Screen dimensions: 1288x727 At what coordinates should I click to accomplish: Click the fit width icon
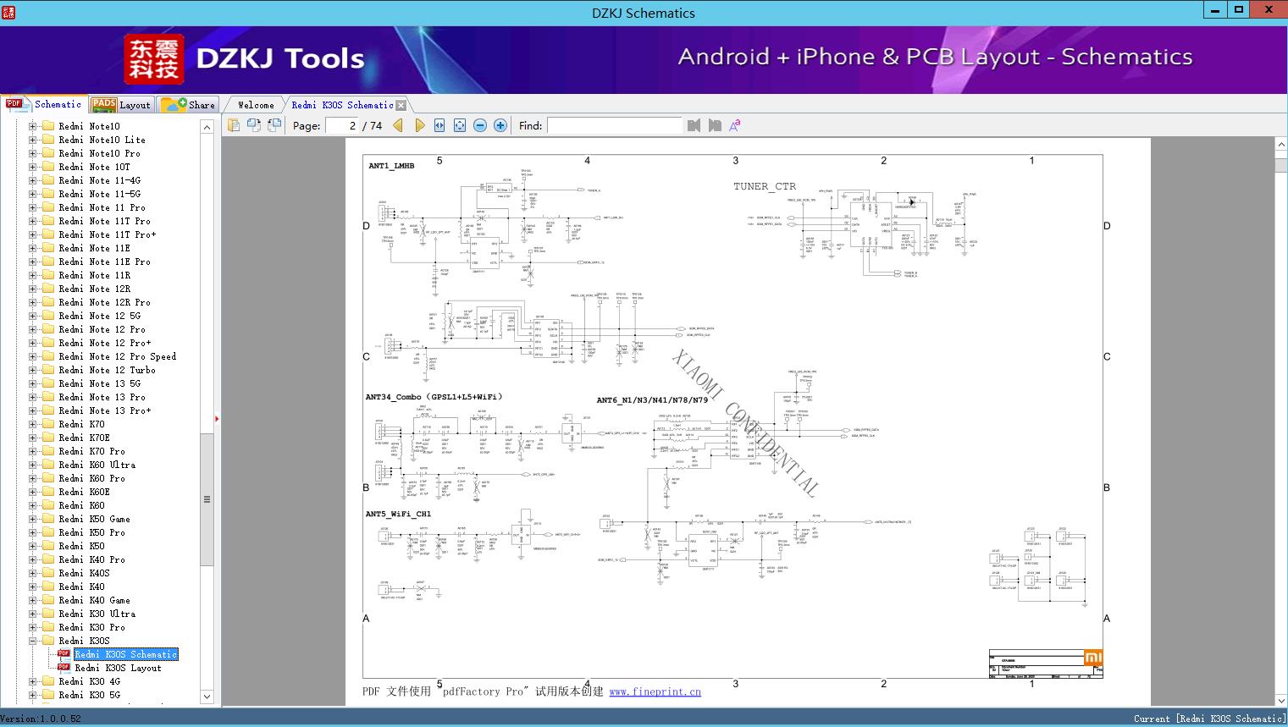point(439,125)
